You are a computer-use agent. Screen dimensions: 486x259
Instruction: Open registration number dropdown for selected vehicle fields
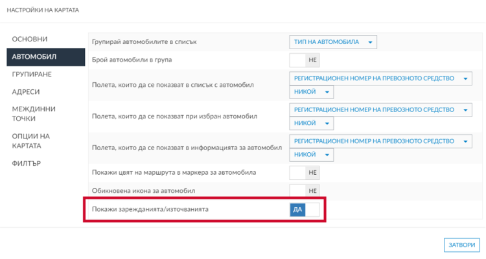[x=380, y=109]
